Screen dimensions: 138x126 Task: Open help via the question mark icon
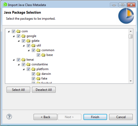pyautogui.click(x=9, y=116)
